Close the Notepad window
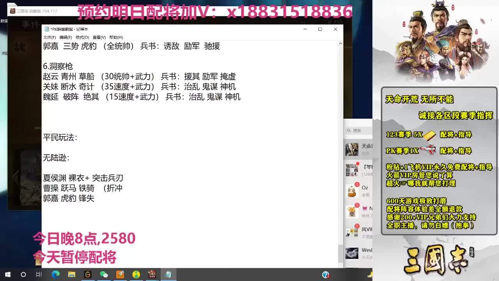The image size is (499, 281). pos(335,29)
